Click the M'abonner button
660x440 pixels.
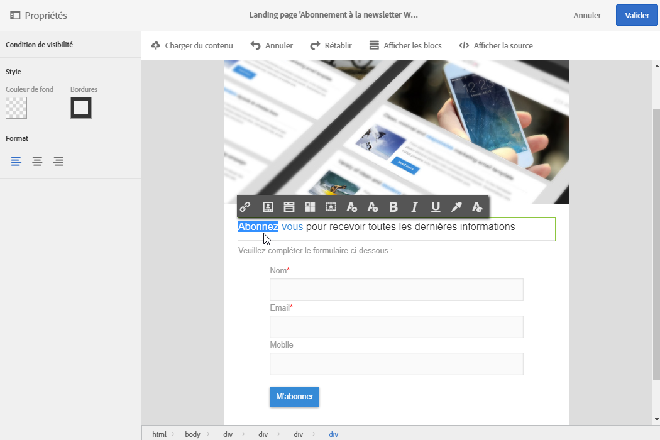[x=295, y=397]
